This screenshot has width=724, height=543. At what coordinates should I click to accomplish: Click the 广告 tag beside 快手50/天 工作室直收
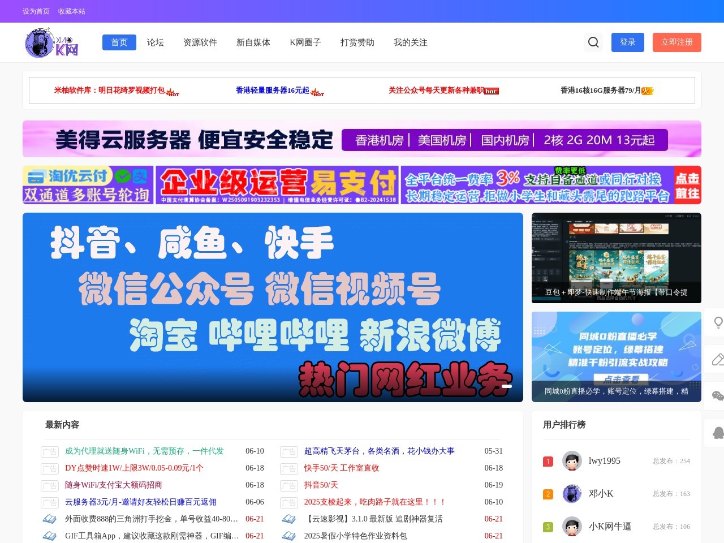click(289, 469)
